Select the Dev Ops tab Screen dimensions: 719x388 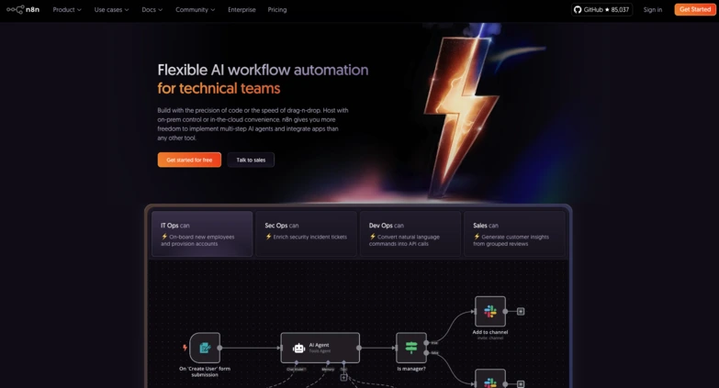(x=410, y=234)
